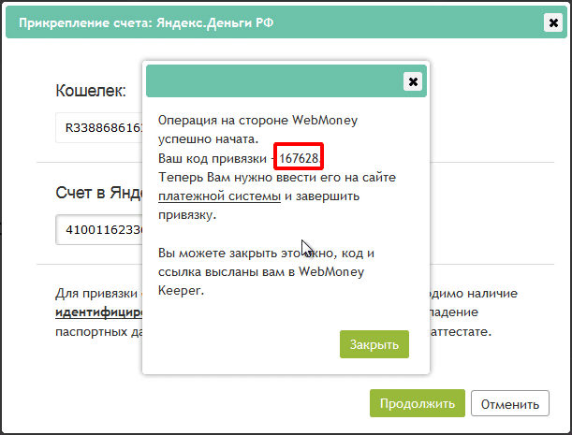
Task: Click text Операция на стороне WebMoney
Action: 257,121
